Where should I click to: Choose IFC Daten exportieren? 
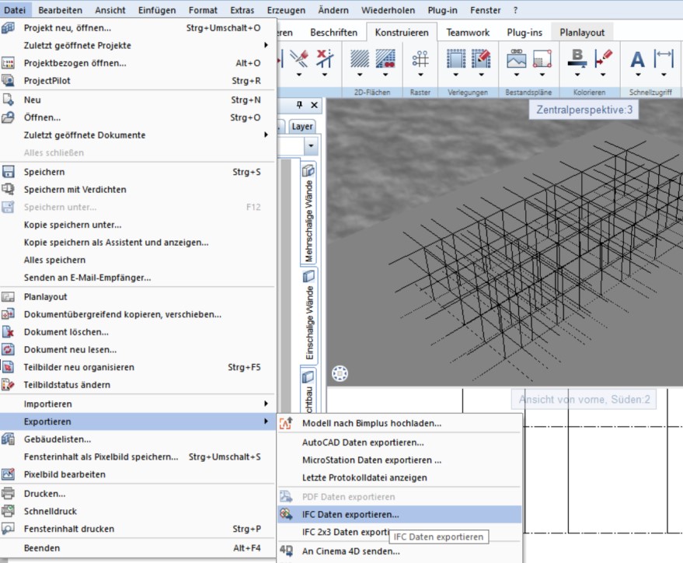pyautogui.click(x=350, y=514)
